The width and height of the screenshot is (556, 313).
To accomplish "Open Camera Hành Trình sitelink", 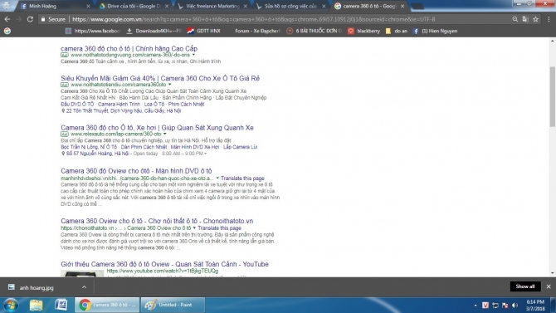I will tap(119, 105).
